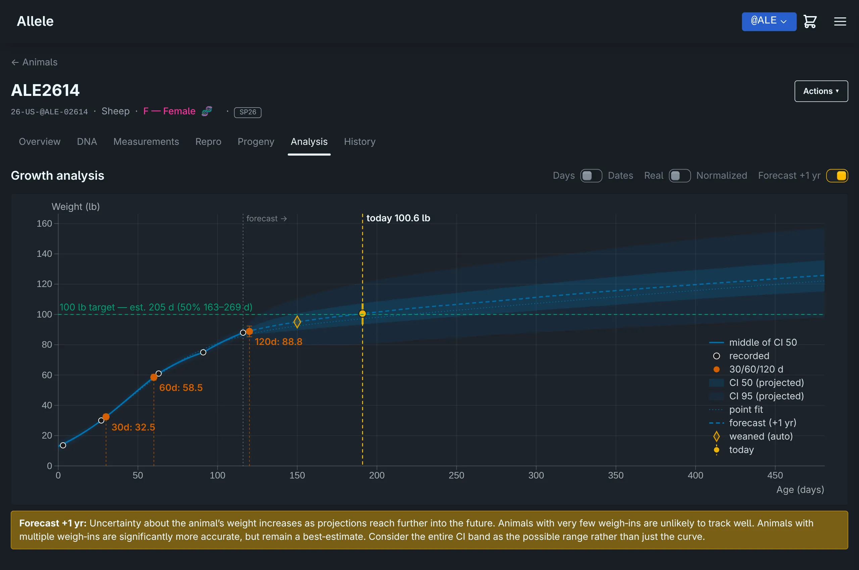Select the Analysis tab
This screenshot has height=570, width=859.
pyautogui.click(x=309, y=141)
